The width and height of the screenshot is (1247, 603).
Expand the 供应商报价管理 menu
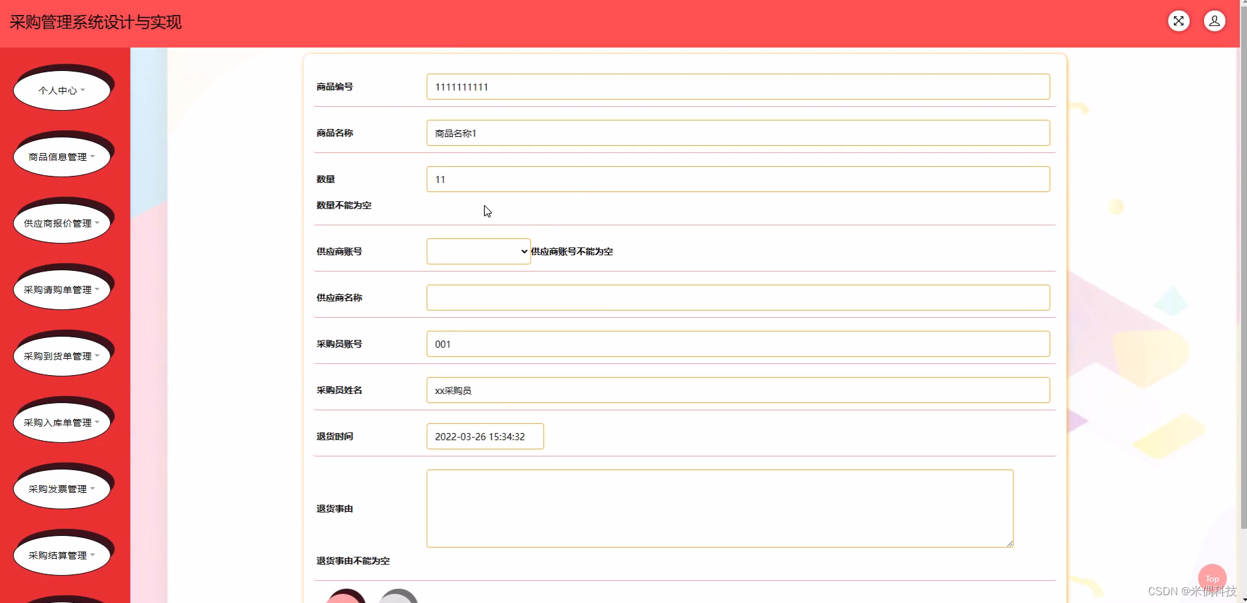[x=62, y=223]
